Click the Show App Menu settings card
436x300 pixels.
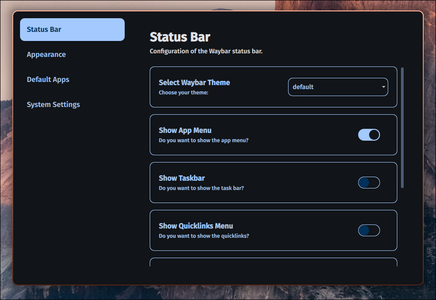tap(273, 135)
